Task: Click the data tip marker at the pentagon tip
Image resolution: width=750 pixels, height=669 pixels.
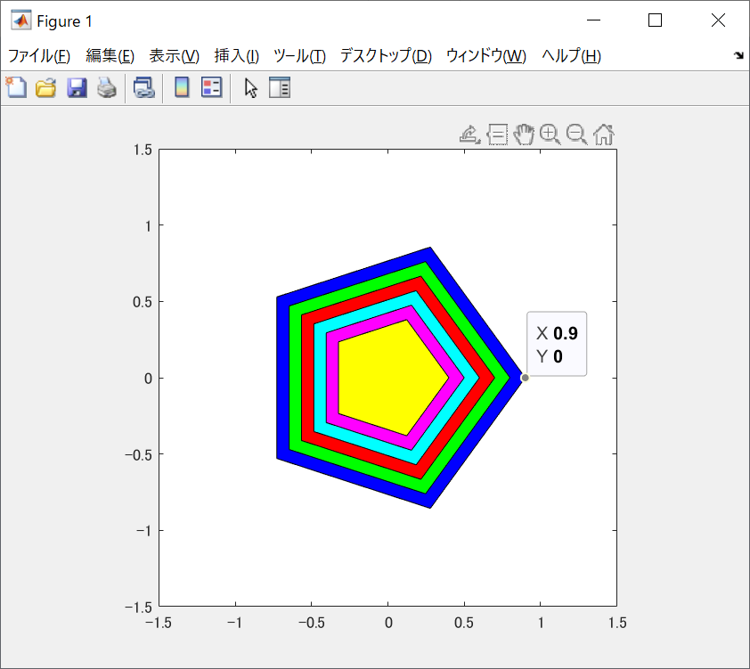Action: pos(525,378)
